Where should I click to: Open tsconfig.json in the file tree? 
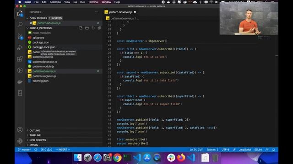[x=40, y=81]
